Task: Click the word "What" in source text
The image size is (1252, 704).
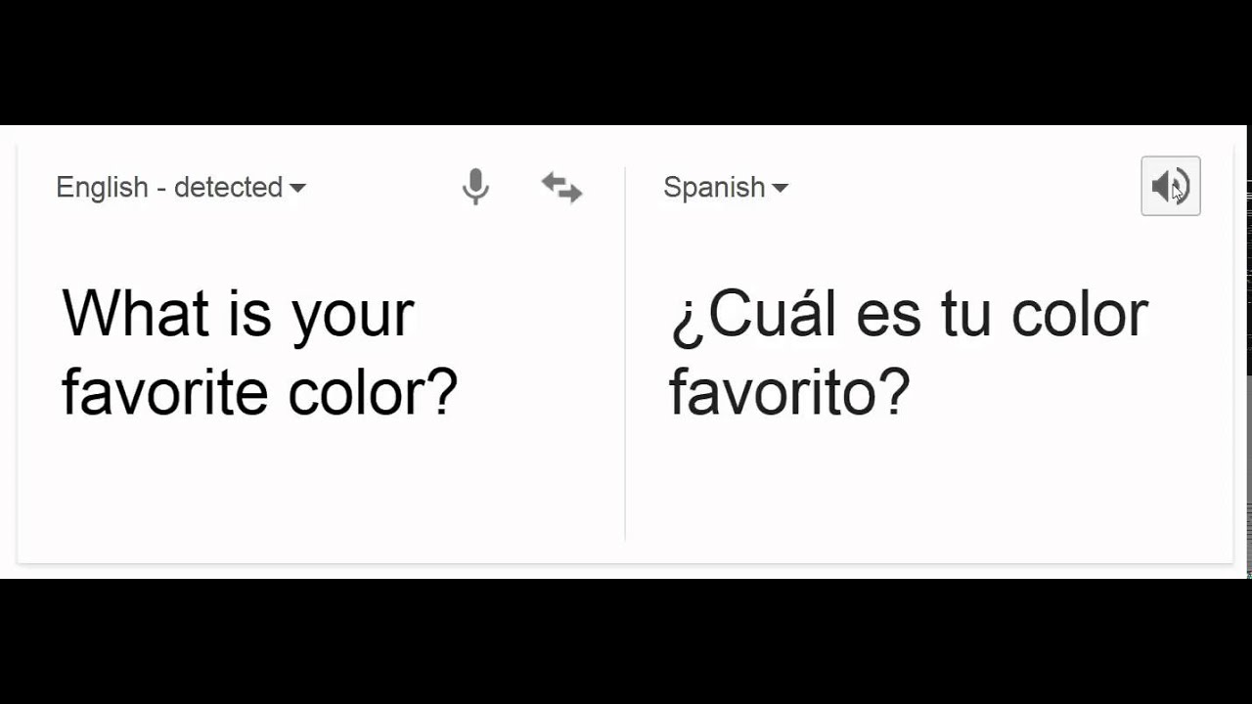Action: click(x=135, y=315)
